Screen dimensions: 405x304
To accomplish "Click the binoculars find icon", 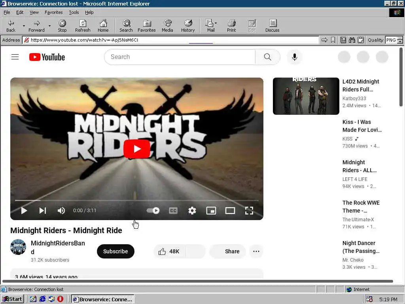I will [x=352, y=40].
